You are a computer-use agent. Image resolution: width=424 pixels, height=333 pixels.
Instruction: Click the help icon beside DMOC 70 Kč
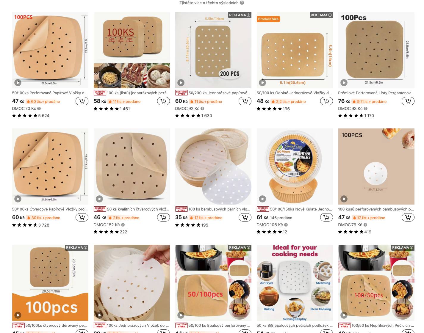coord(39,109)
